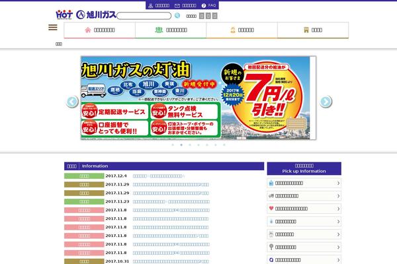Screen dimensions: 397x264
Task: Select the highlighted active carousel dot
Action: click(x=181, y=145)
